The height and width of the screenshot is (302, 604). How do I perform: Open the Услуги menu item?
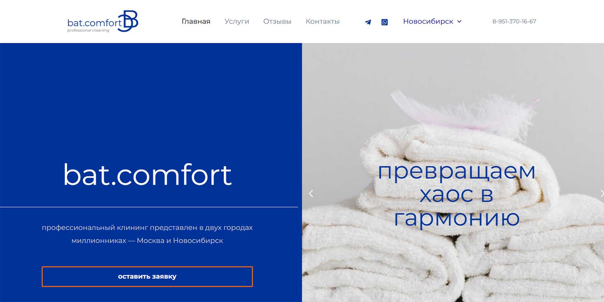click(237, 21)
